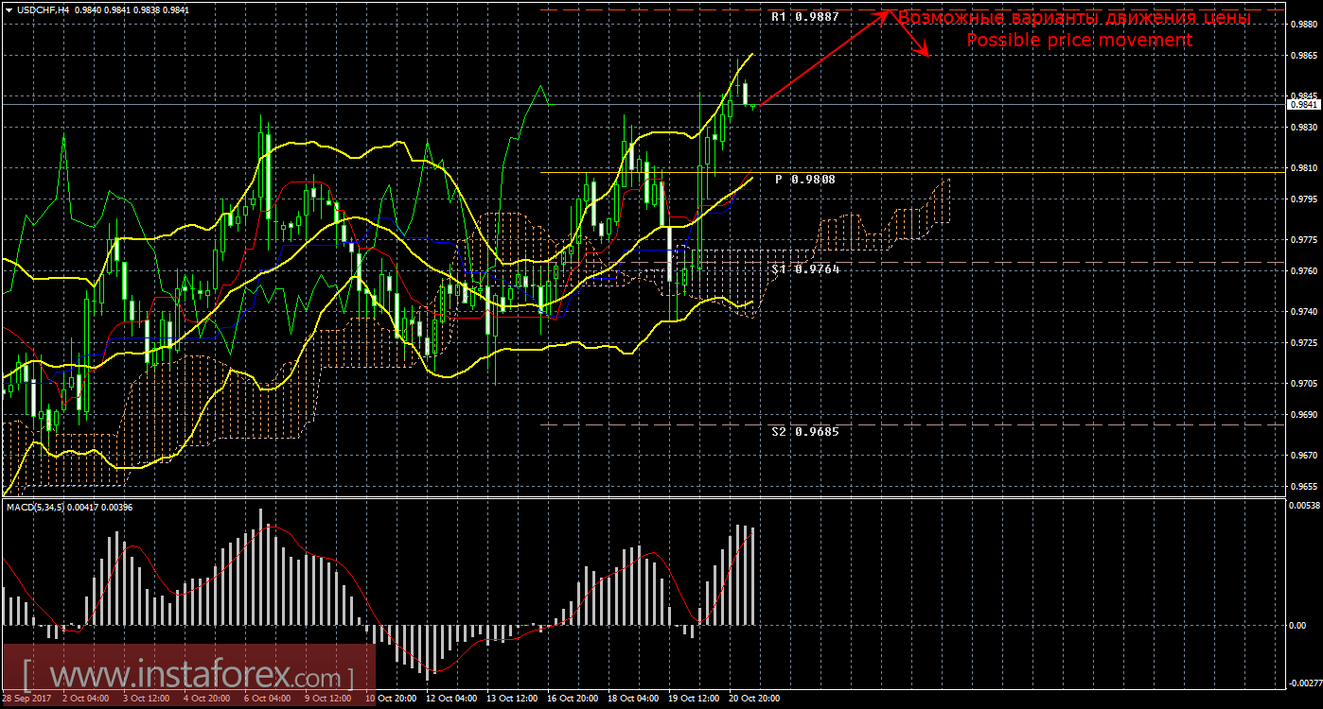Image resolution: width=1323 pixels, height=709 pixels.
Task: Click the Russian annotation text on the chart
Action: (1074, 18)
